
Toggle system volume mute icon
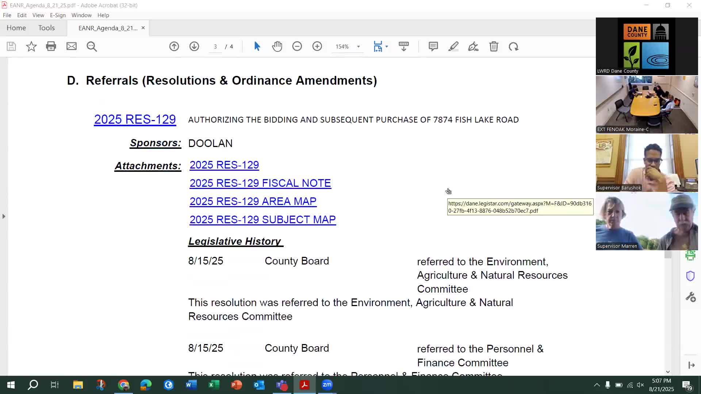[x=640, y=385]
